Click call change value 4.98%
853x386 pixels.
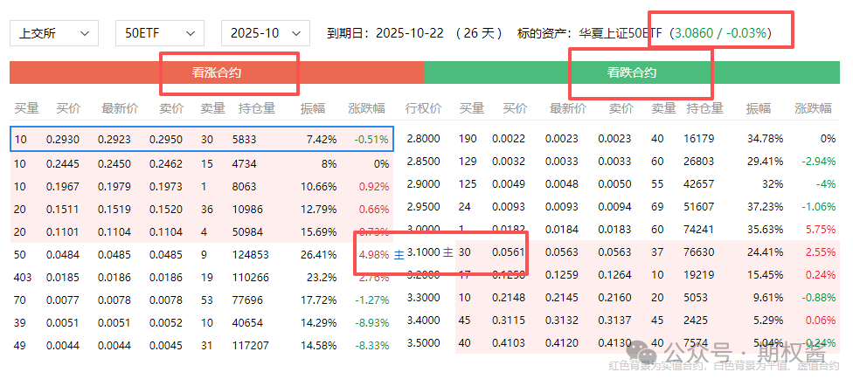374,255
